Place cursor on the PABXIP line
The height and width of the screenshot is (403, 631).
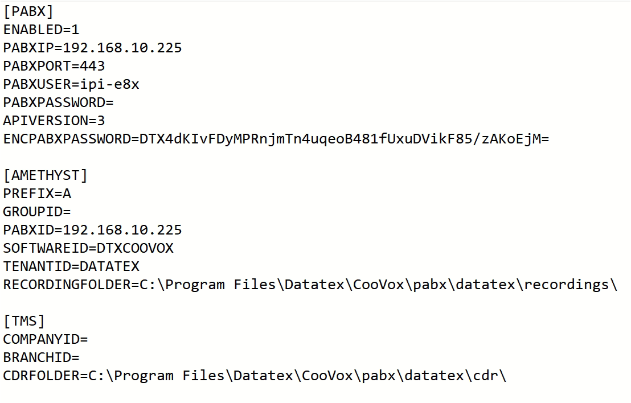pos(92,48)
